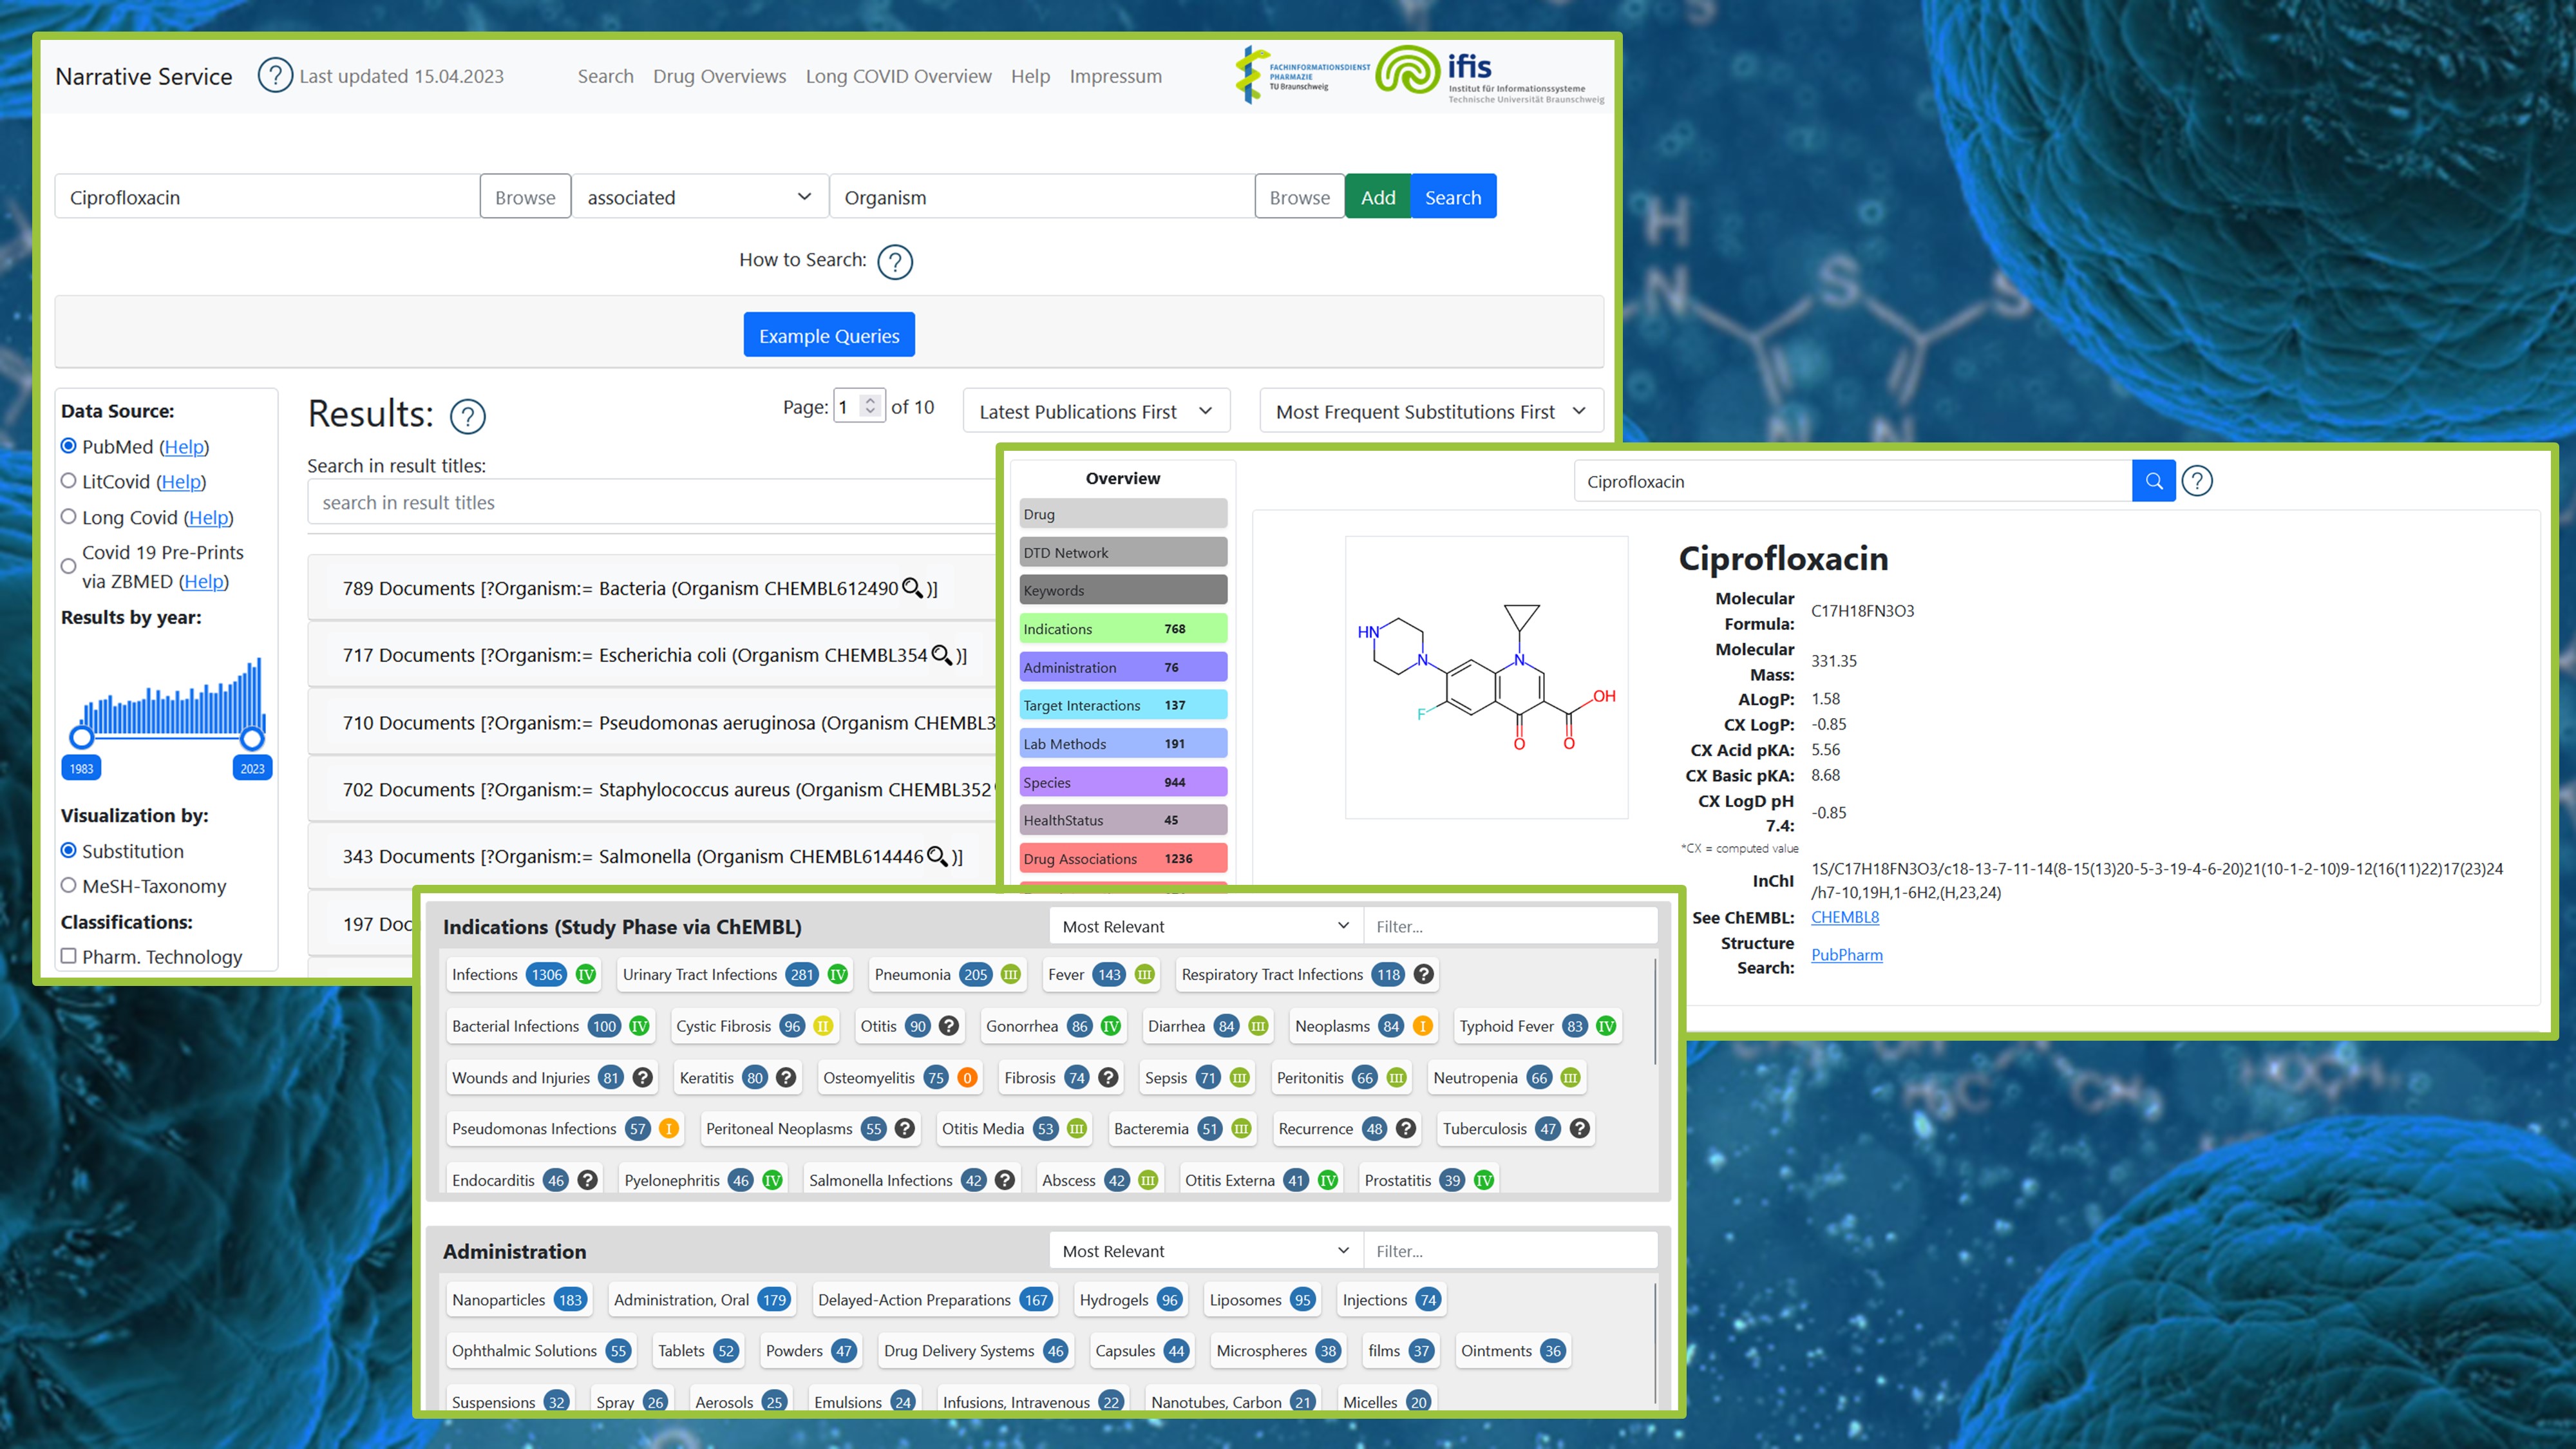Open Drug Overviews in navigation bar
The height and width of the screenshot is (1449, 2576).
719,76
